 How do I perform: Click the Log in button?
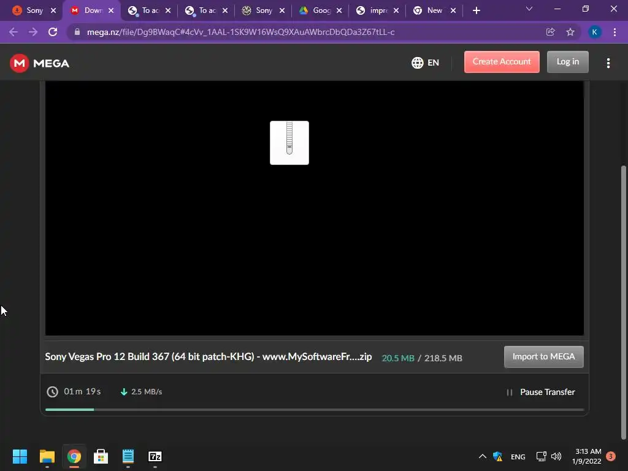tap(567, 62)
